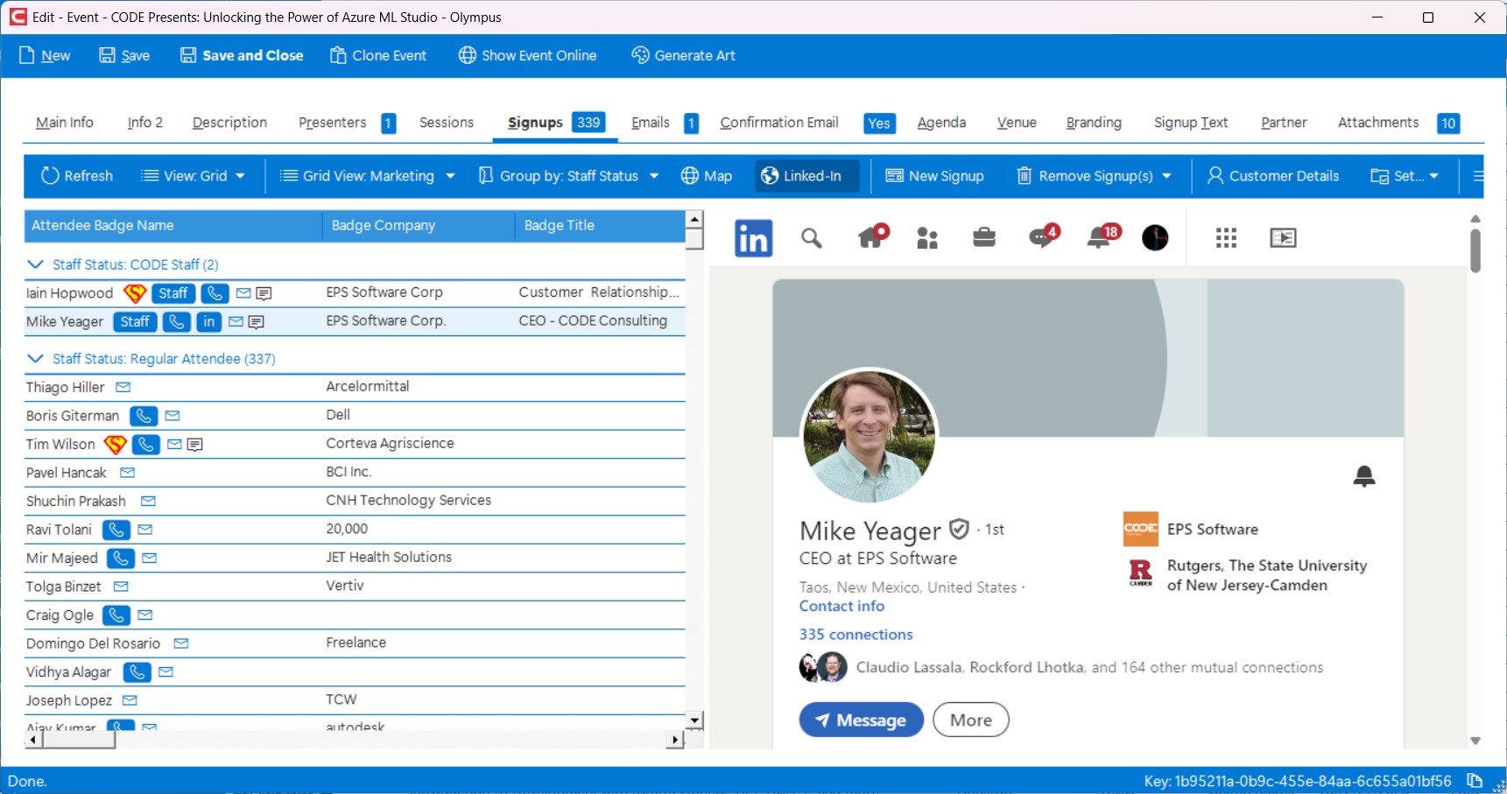Image resolution: width=1507 pixels, height=794 pixels.
Task: Click Mike Yeager's profile photo
Action: 870,435
